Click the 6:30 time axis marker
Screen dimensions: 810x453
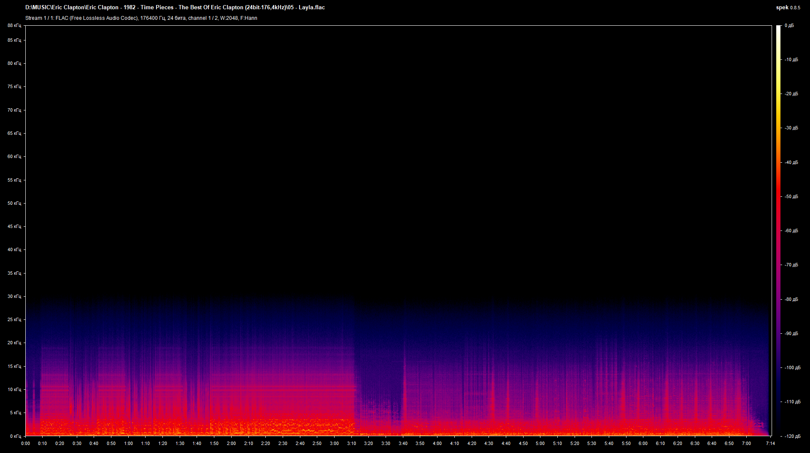694,443
